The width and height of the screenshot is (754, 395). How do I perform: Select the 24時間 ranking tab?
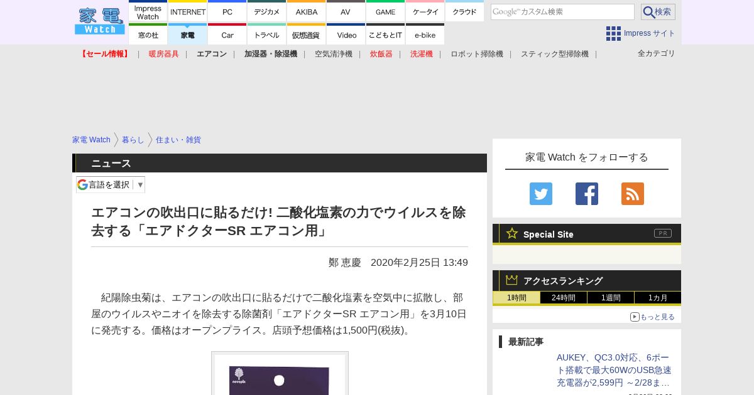pyautogui.click(x=564, y=298)
